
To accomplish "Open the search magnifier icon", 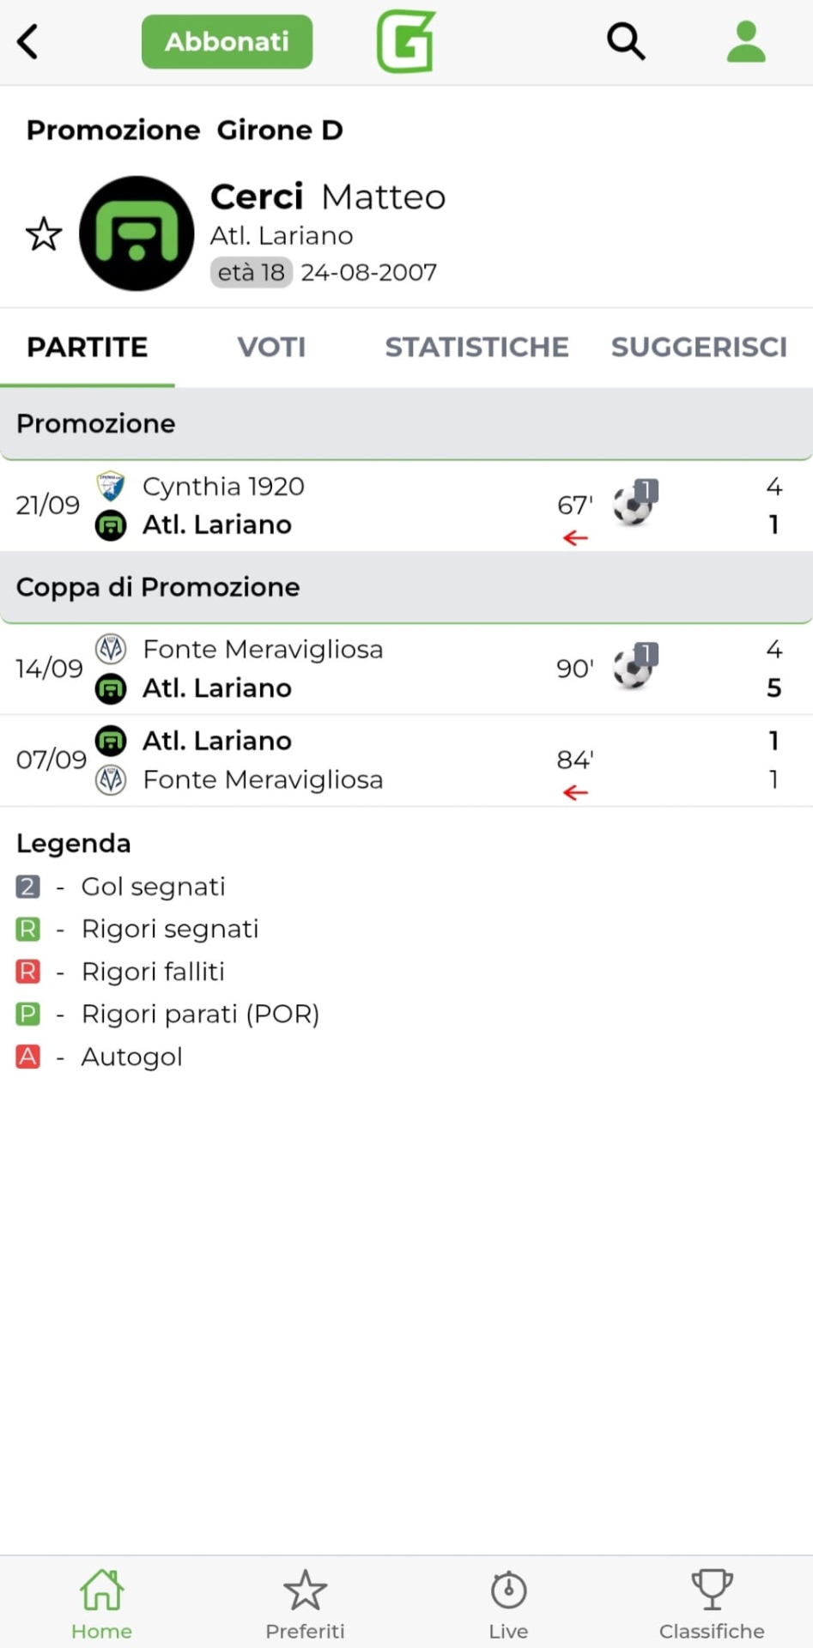I will 626,41.
